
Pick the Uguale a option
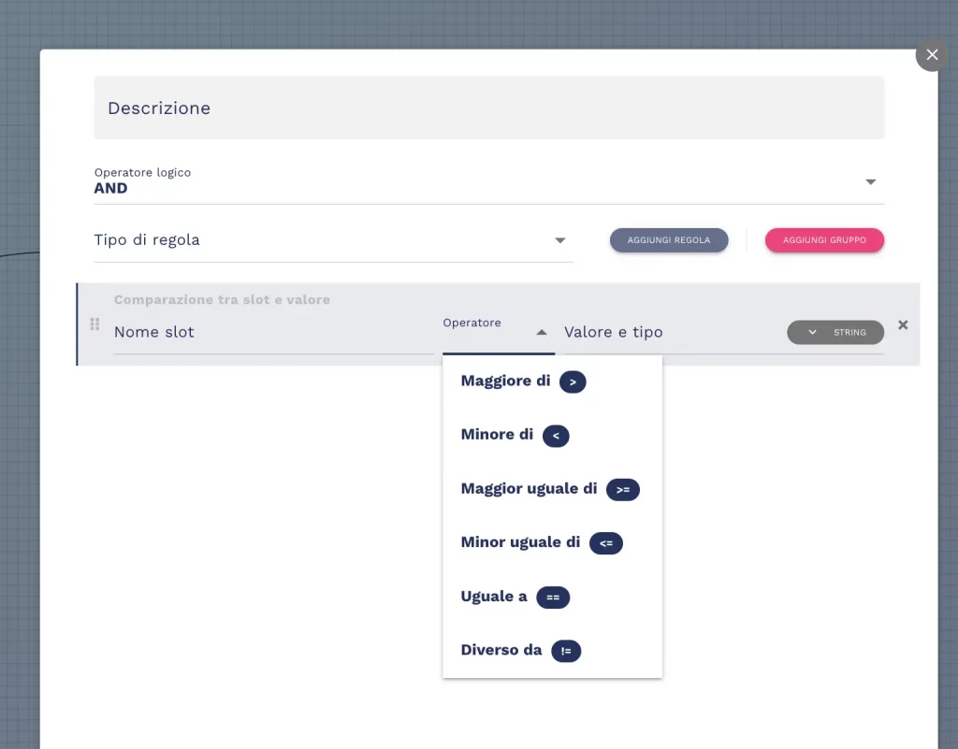coord(552,597)
